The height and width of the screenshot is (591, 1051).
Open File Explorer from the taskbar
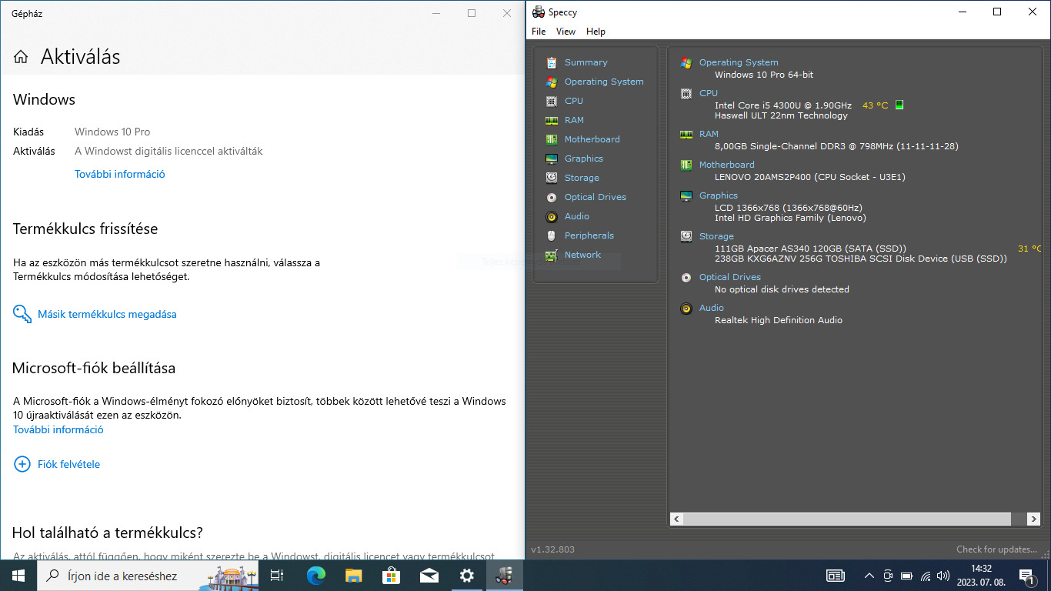[x=353, y=575]
